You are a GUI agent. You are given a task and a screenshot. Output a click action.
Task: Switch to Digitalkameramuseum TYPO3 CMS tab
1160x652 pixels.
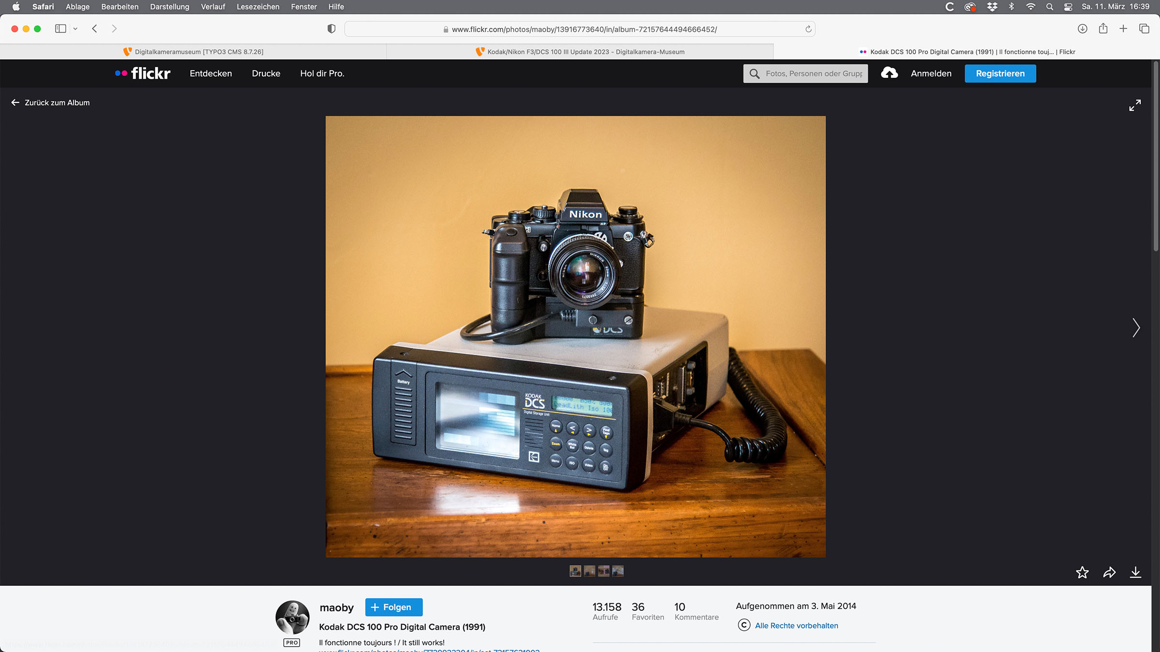pos(193,52)
